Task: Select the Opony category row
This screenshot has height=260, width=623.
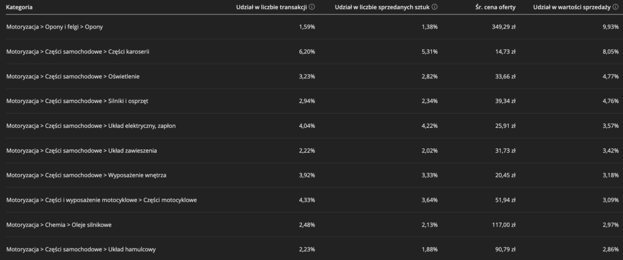Action: point(311,27)
